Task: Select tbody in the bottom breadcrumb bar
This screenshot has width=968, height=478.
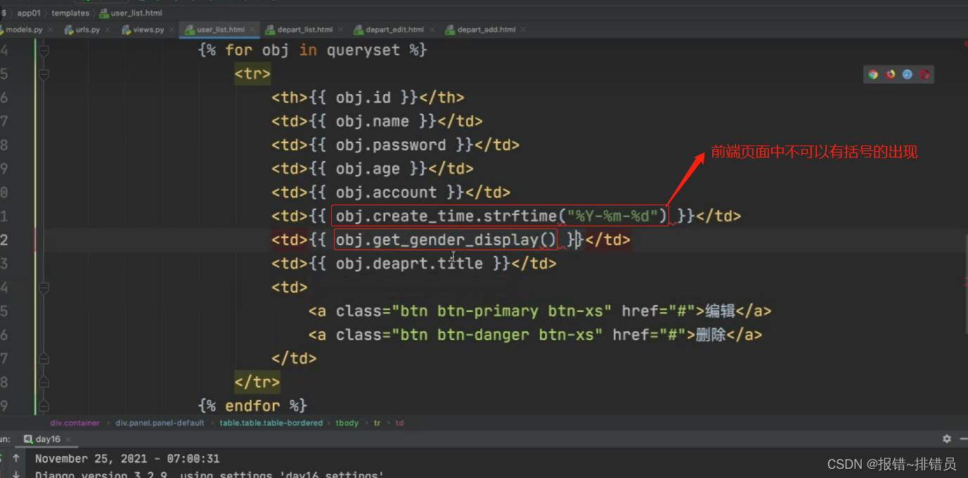Action: [347, 422]
